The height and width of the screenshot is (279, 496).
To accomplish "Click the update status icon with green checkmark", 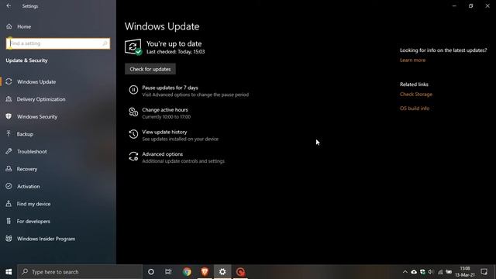I will point(133,47).
